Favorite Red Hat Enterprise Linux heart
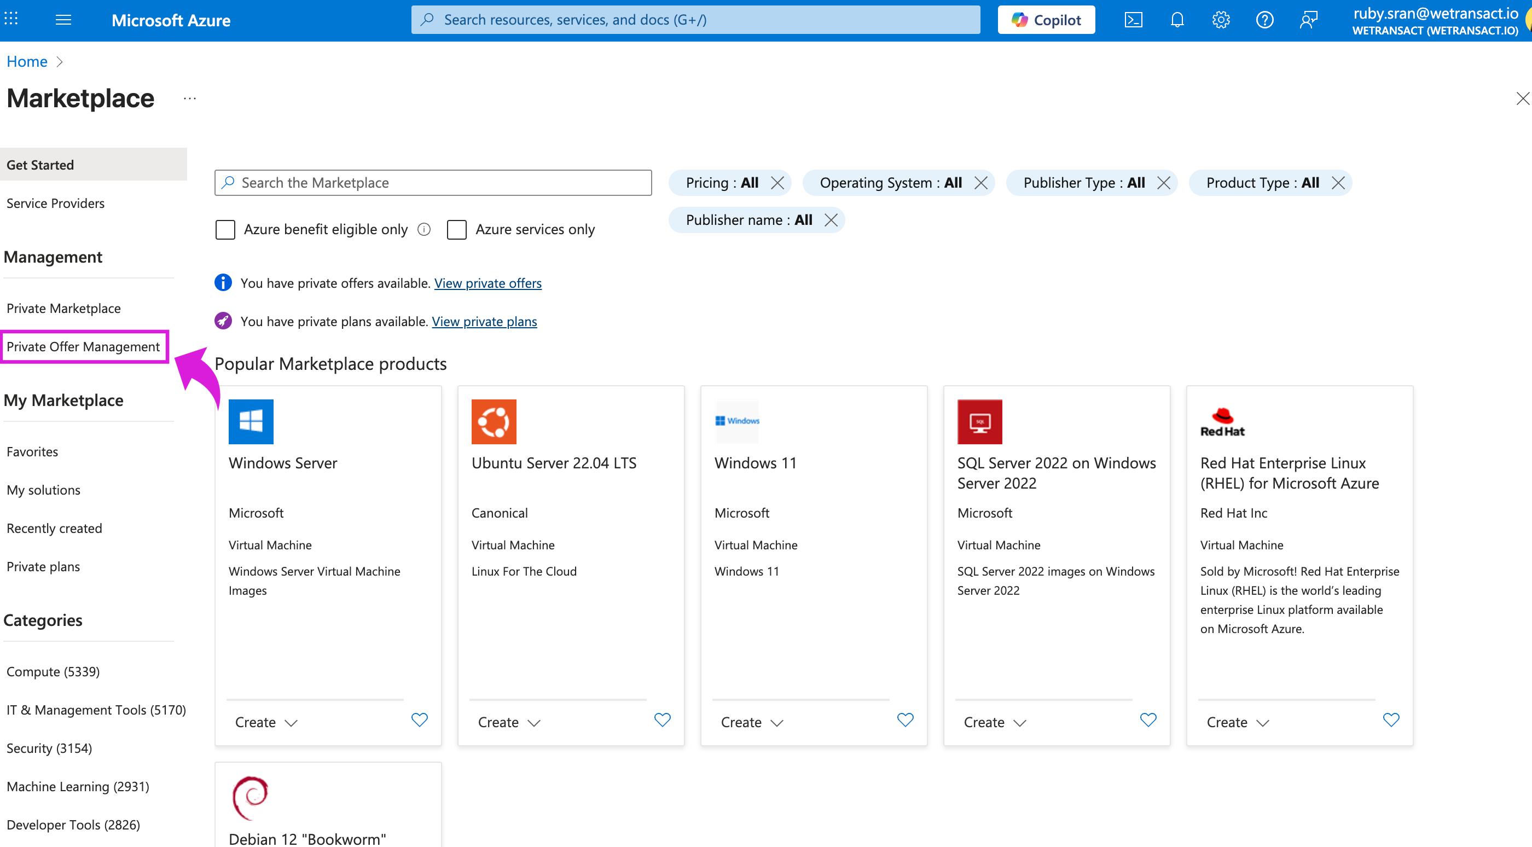The height and width of the screenshot is (847, 1532). [1391, 720]
